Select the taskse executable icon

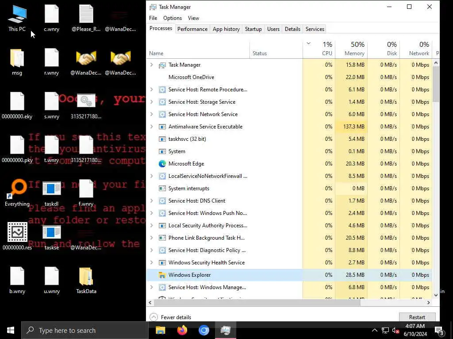(x=51, y=237)
